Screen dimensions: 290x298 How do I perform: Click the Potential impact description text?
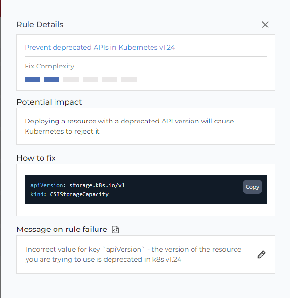tap(129, 126)
